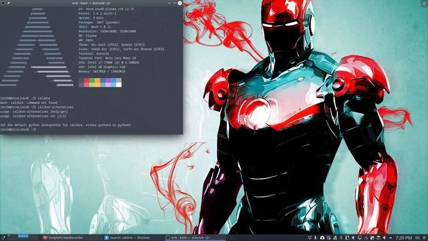Click the green tray icon left of Bluetooth
Viewport: 428px width, 241px height.
[x=335, y=238]
